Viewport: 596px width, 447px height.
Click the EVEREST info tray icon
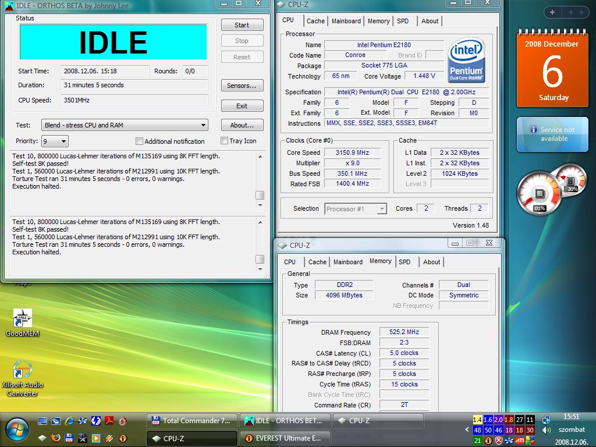pyautogui.click(x=488, y=441)
